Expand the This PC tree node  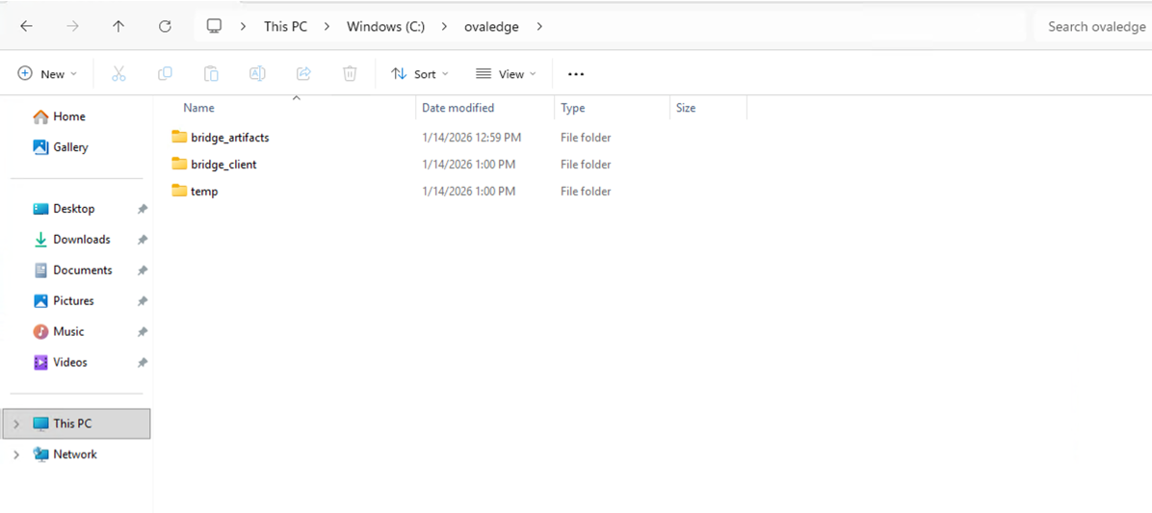(16, 423)
